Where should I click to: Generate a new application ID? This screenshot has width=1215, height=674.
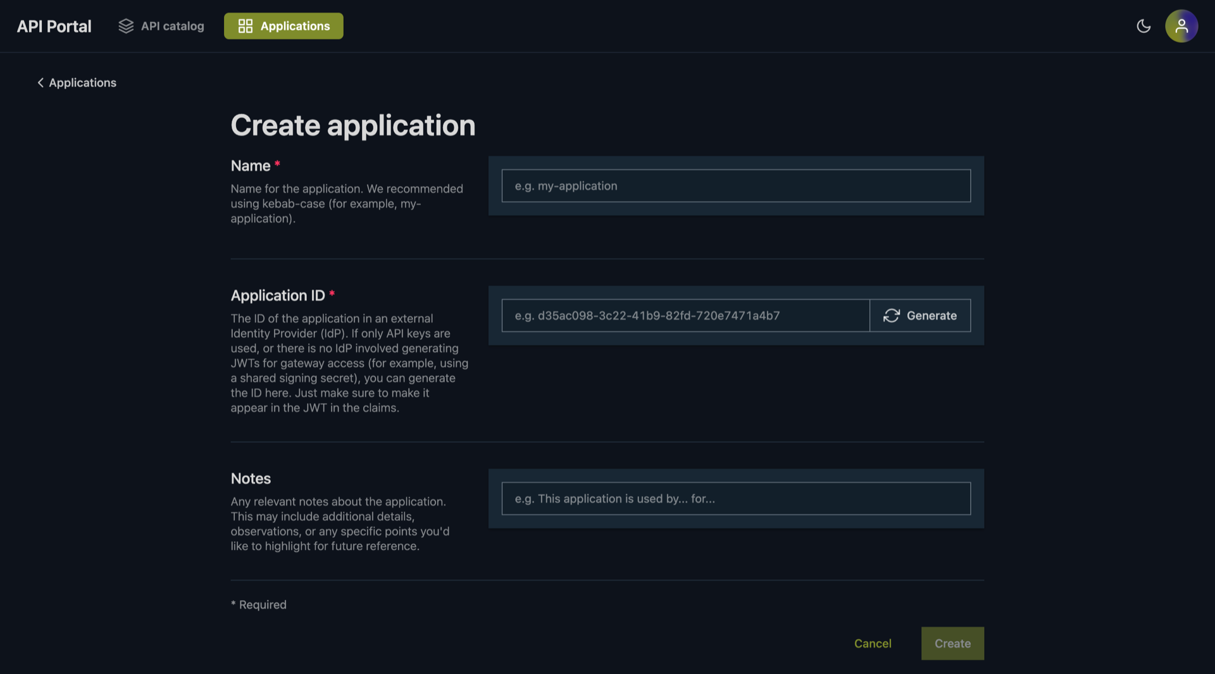pos(920,315)
